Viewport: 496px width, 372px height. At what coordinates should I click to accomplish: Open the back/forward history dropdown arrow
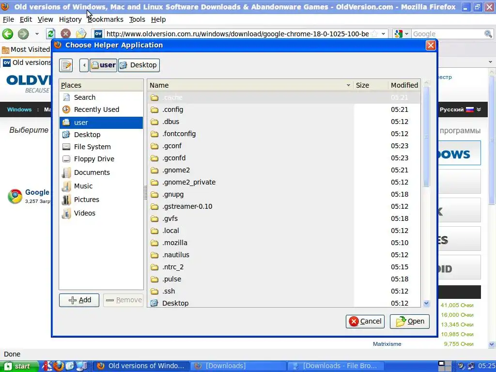tap(37, 34)
